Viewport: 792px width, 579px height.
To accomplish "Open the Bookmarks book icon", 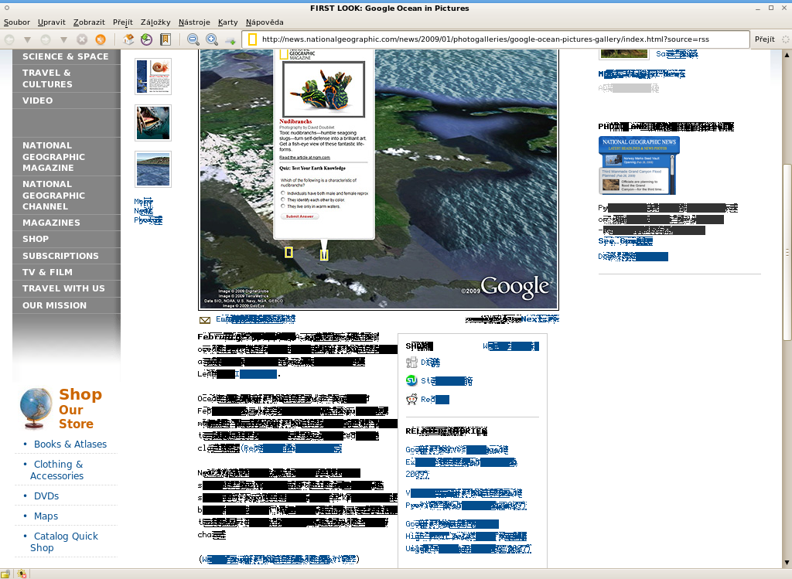I will tap(166, 39).
